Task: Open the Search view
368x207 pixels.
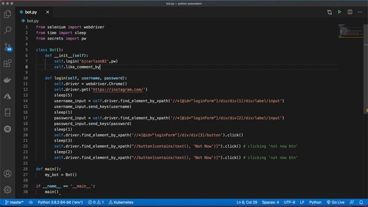Action: (7, 30)
